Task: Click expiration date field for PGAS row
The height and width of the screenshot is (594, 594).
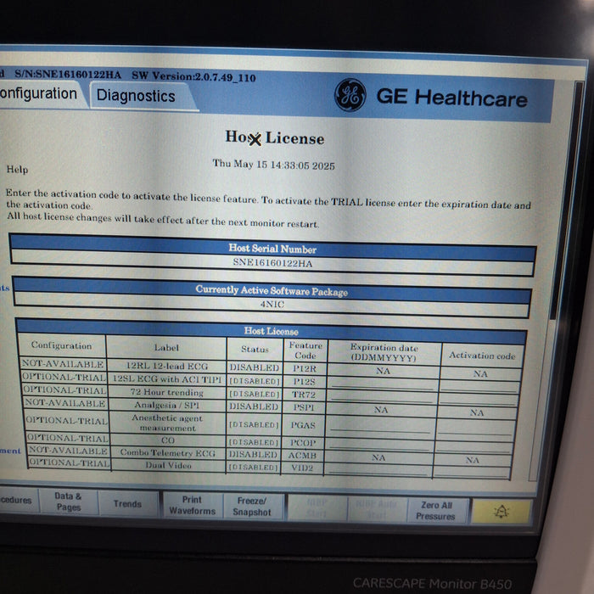Action: click(380, 426)
